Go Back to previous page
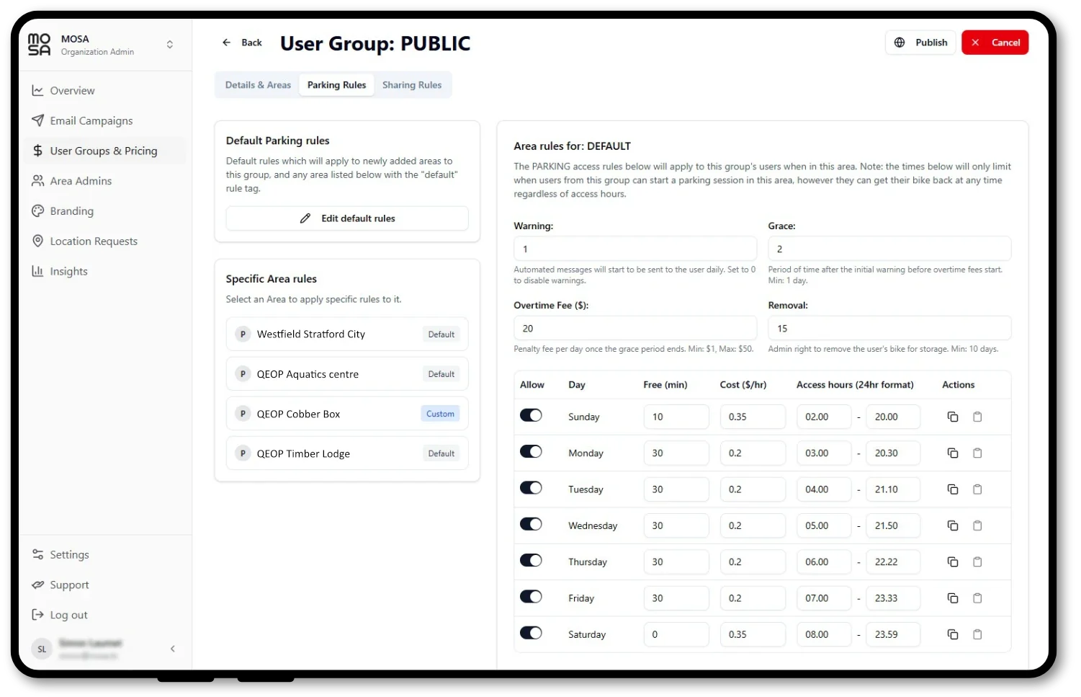Viewport: 1081px width, 697px height. 242,43
